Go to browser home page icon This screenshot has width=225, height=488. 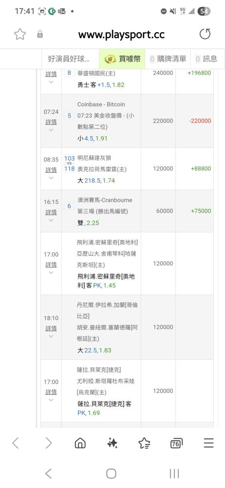coord(80,443)
